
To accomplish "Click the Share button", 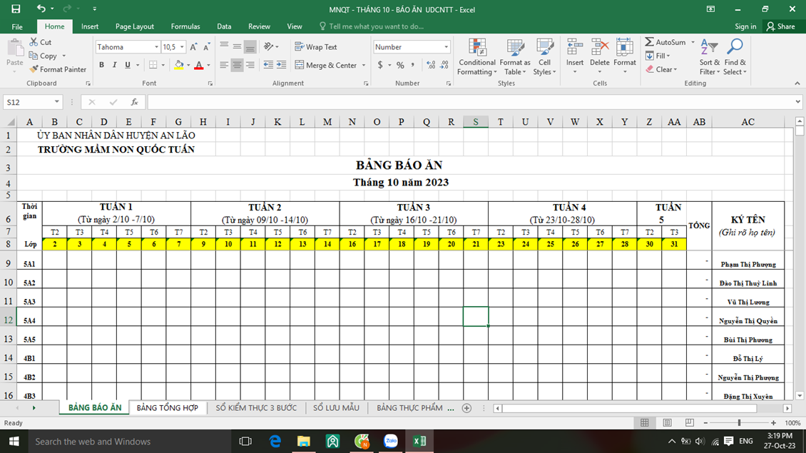I will coord(780,26).
